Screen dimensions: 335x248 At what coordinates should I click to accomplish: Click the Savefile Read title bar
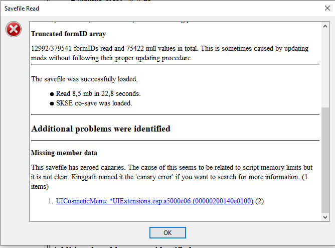point(160,9)
